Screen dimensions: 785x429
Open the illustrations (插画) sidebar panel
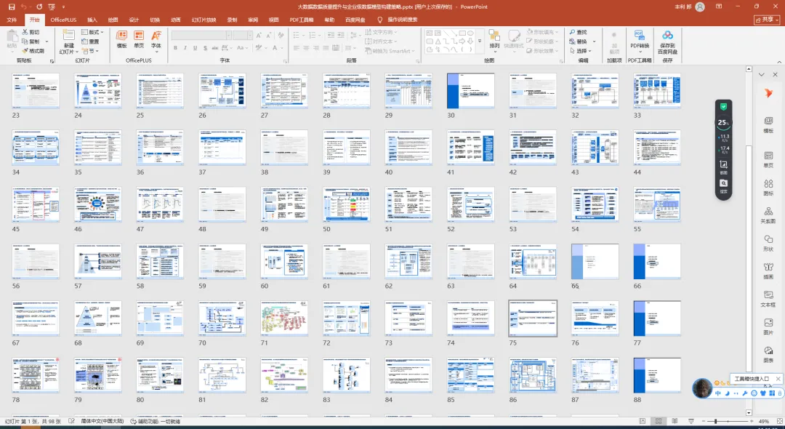coord(768,270)
